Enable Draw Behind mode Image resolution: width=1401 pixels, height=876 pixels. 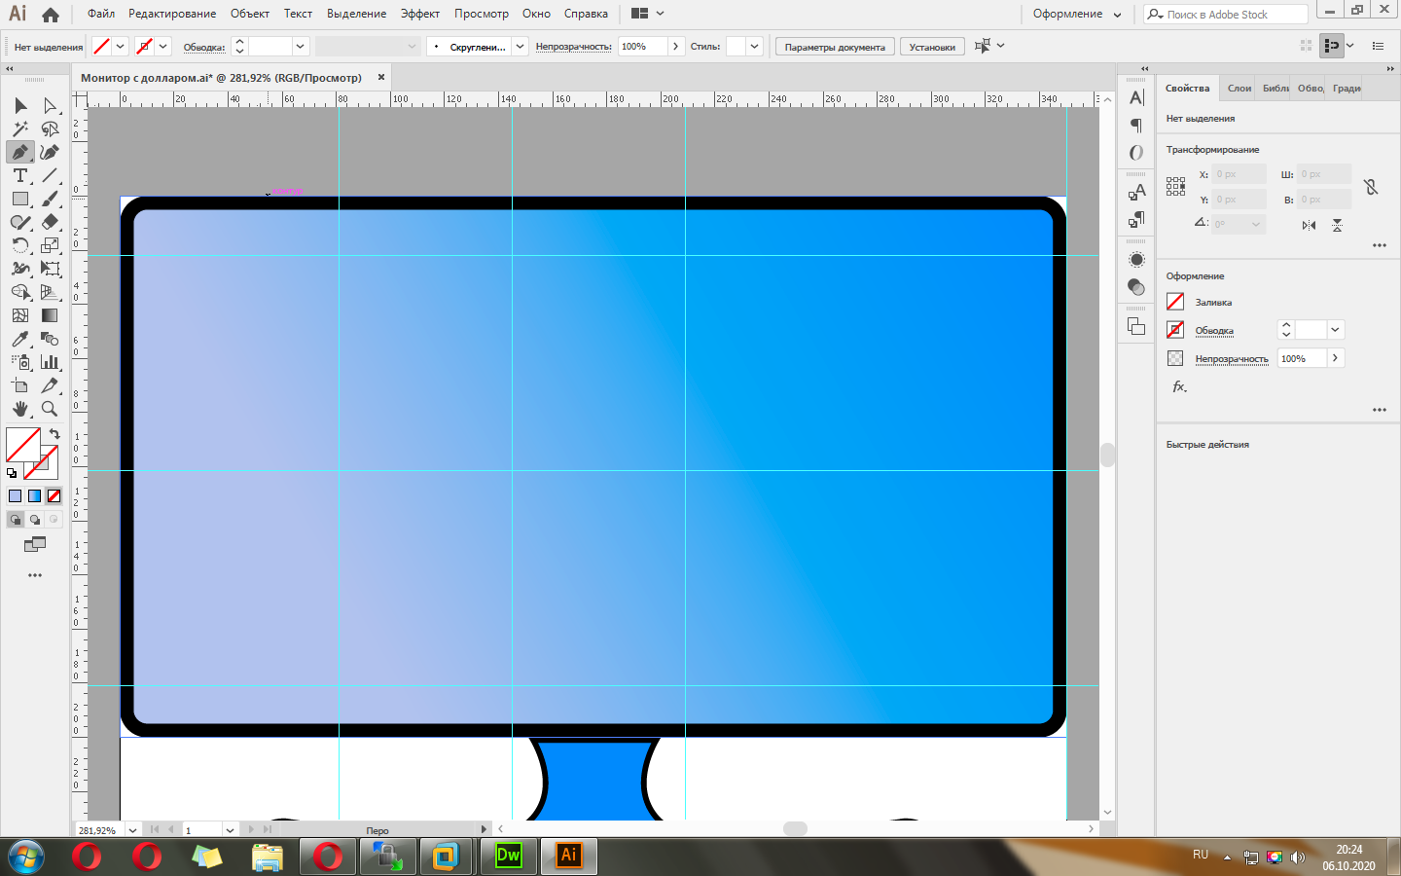tap(34, 519)
